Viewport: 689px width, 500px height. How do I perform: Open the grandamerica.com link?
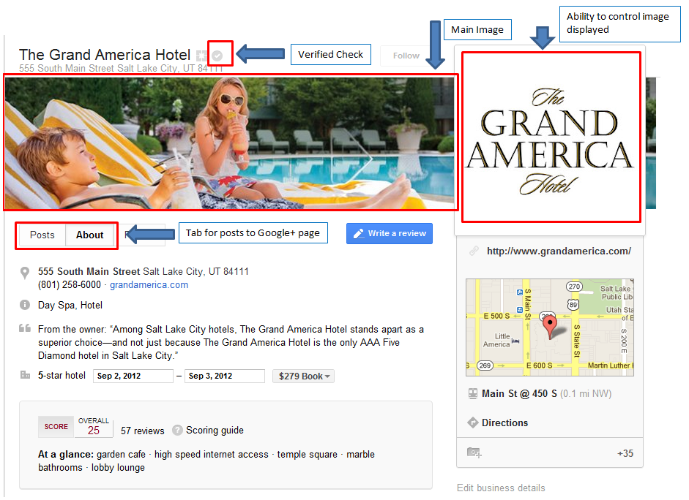(149, 285)
